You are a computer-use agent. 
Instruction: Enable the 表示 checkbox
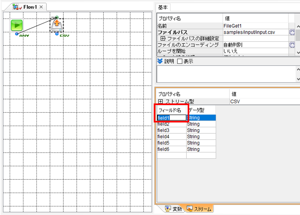pyautogui.click(x=180, y=61)
